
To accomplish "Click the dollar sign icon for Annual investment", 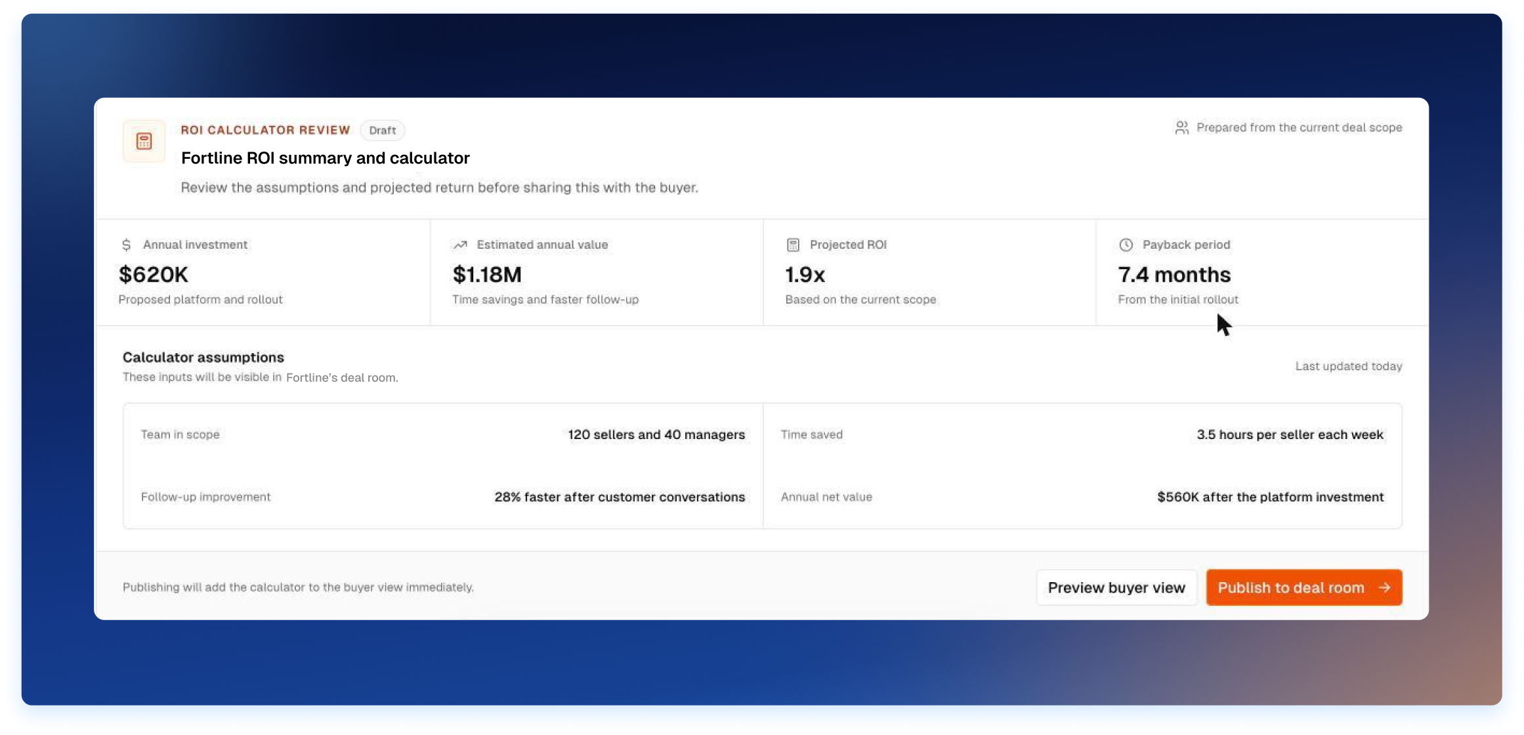I will [x=127, y=245].
